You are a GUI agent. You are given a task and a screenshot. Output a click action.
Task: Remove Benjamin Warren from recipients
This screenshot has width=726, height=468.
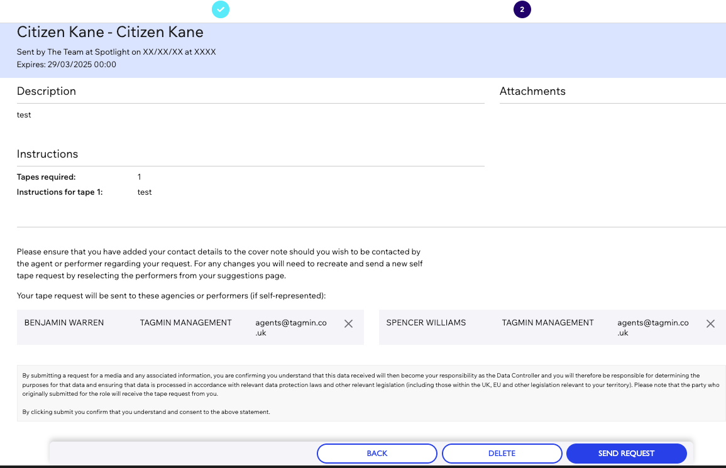click(349, 324)
